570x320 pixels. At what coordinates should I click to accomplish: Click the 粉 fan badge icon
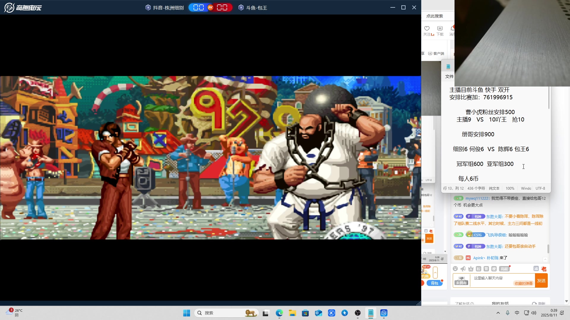pyautogui.click(x=478, y=269)
